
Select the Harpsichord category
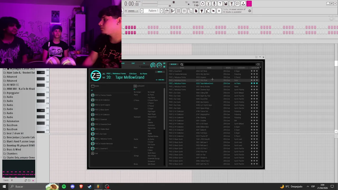(152, 117)
